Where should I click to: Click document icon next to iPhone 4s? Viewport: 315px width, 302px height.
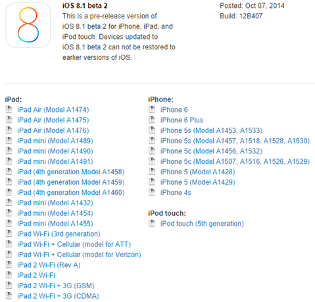[152, 192]
